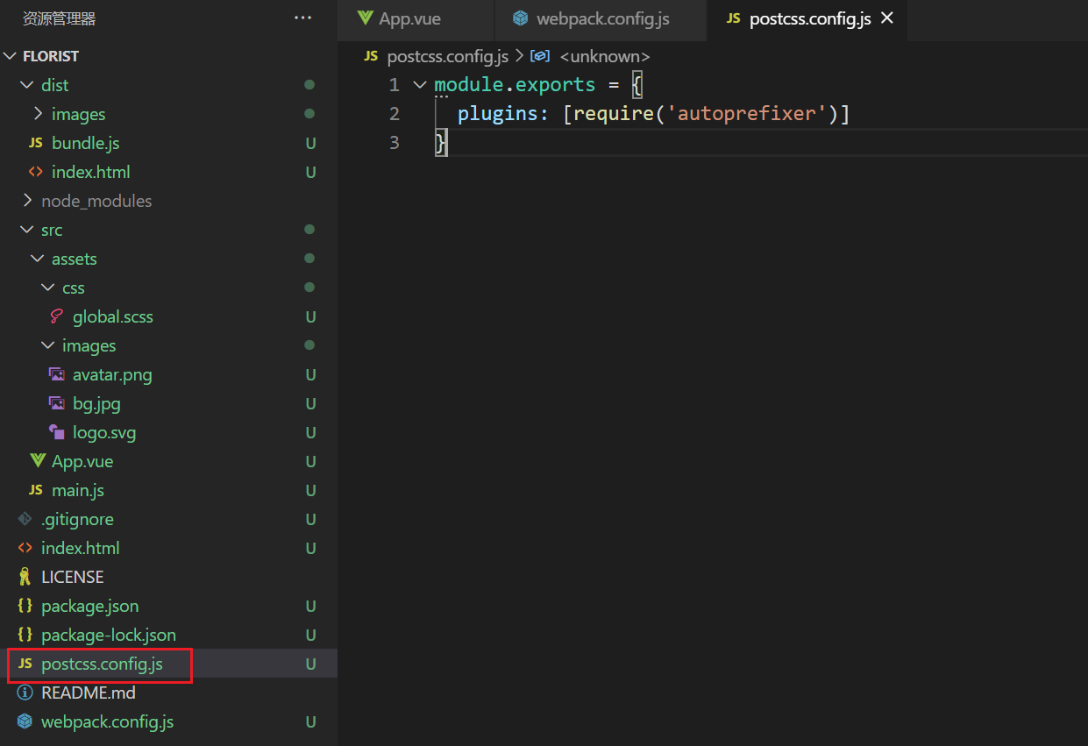Select postcss.config.js in the file tree
1088x746 pixels.
pyautogui.click(x=168, y=664)
